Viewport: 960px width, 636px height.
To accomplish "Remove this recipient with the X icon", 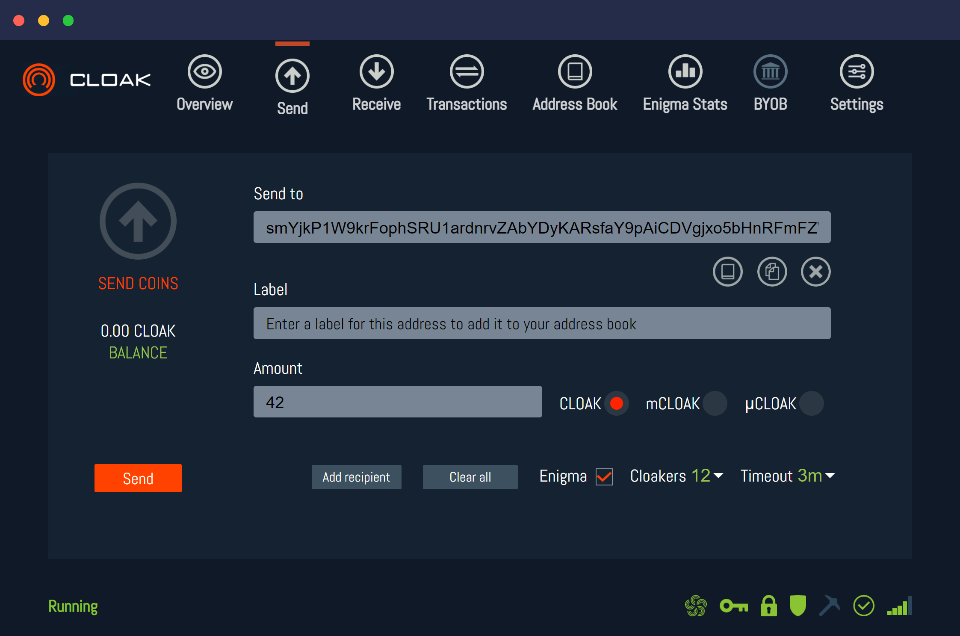I will point(816,272).
